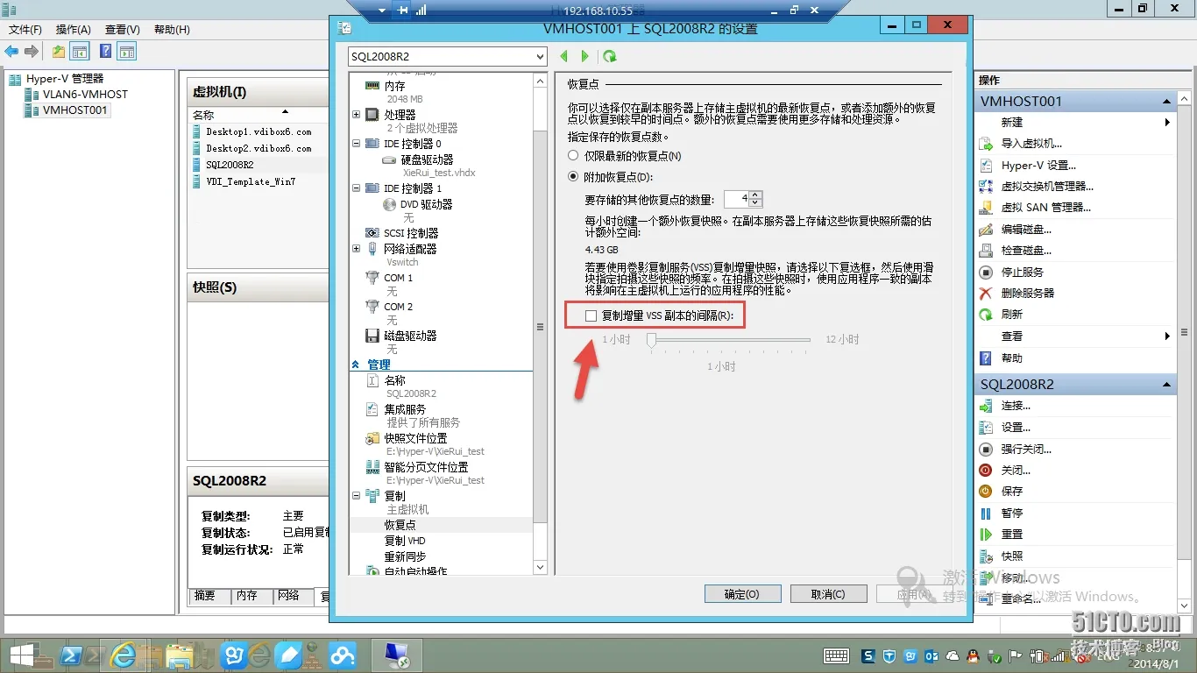
Task: Click 导入虚拟机 action
Action: click(1031, 144)
